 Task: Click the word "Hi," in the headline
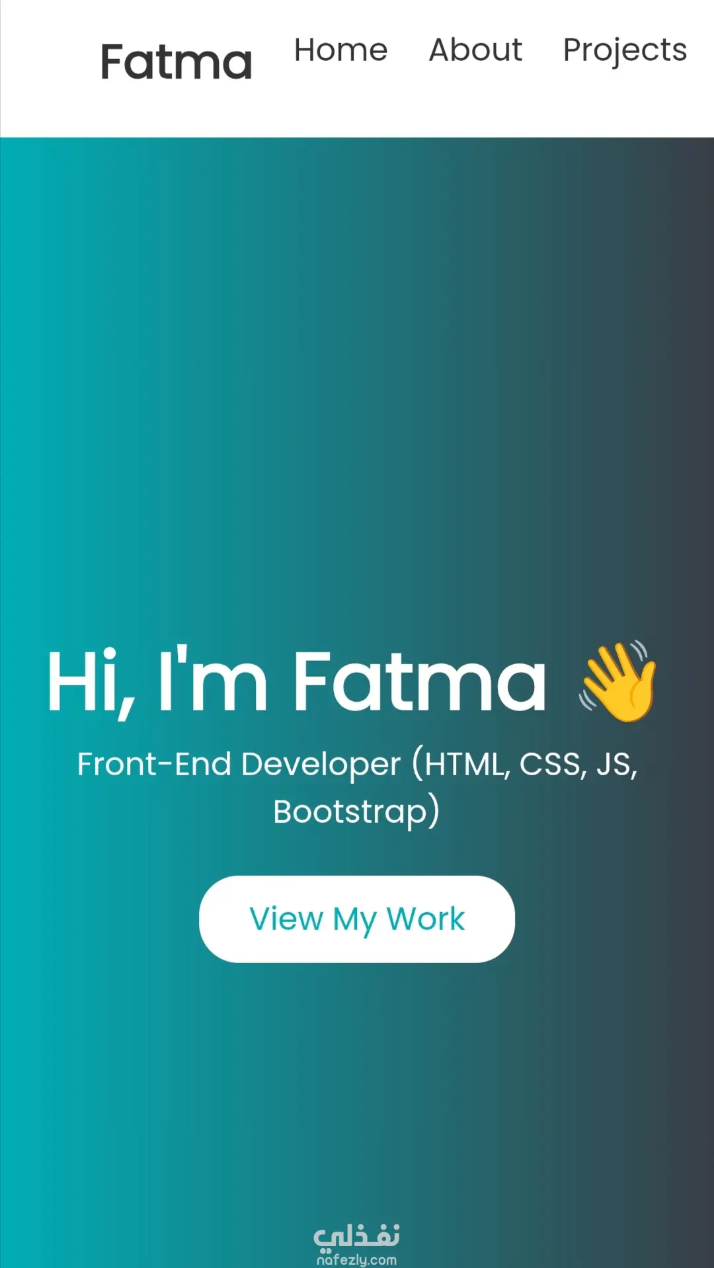(93, 681)
